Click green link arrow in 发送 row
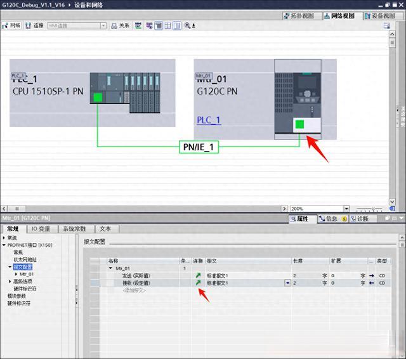Viewport: 406px width, 359px height. tap(198, 275)
